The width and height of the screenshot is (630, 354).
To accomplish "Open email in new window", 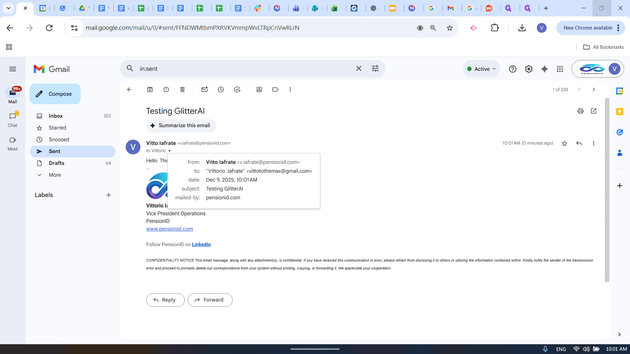I will click(x=594, y=111).
